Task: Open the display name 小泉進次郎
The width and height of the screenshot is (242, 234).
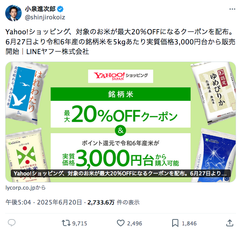Action: point(40,9)
